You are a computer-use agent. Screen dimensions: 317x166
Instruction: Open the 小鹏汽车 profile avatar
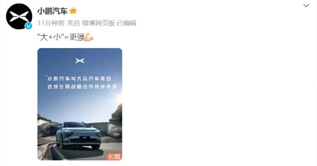(19, 16)
